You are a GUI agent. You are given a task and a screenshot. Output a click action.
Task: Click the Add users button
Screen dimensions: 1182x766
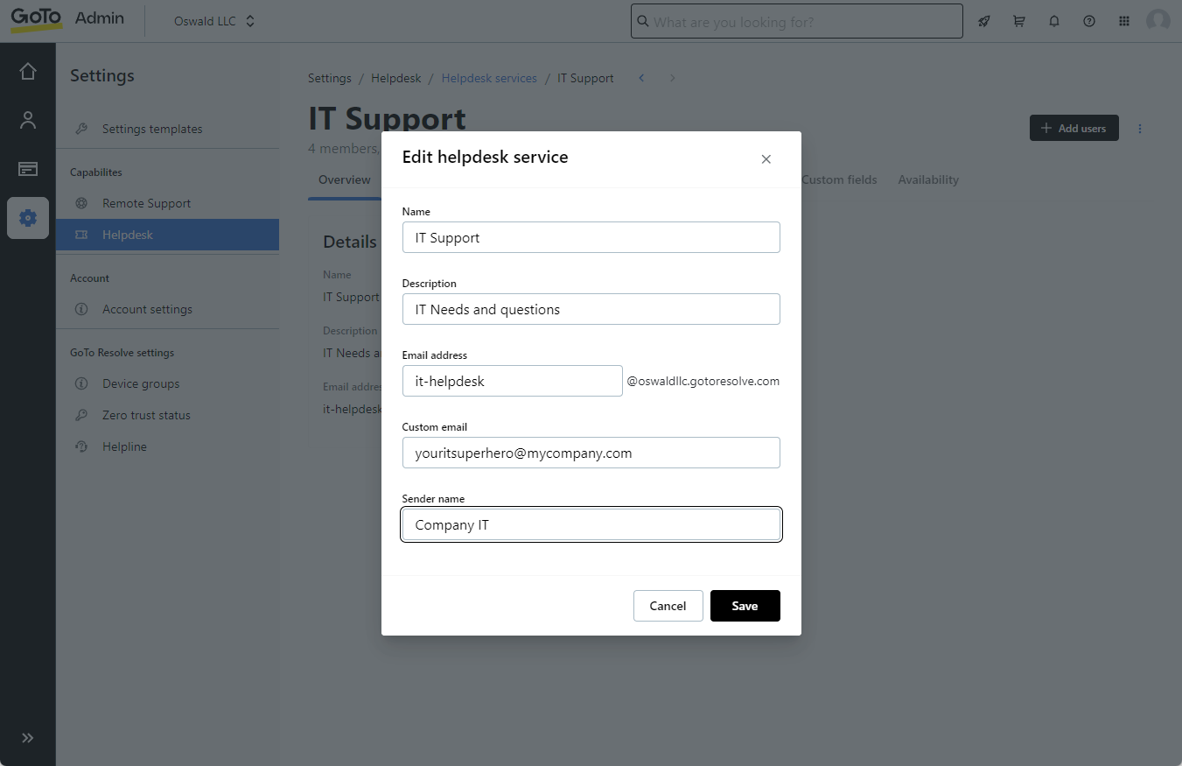pos(1074,128)
